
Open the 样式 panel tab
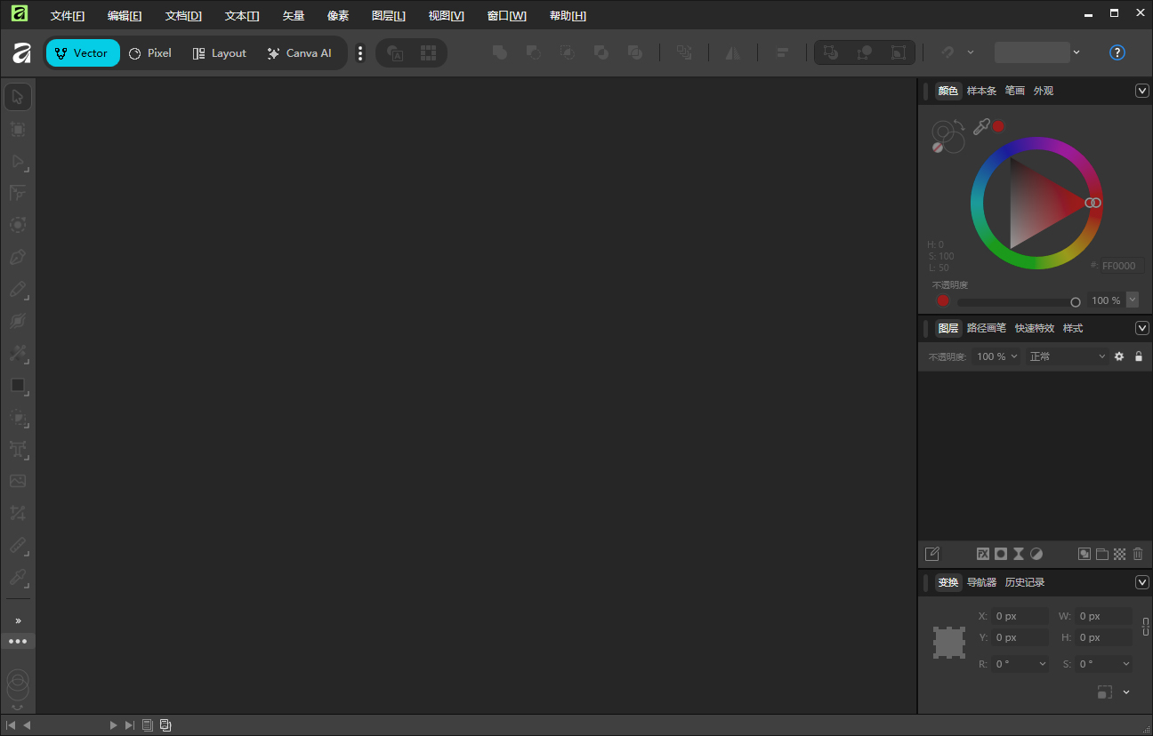[1072, 328]
